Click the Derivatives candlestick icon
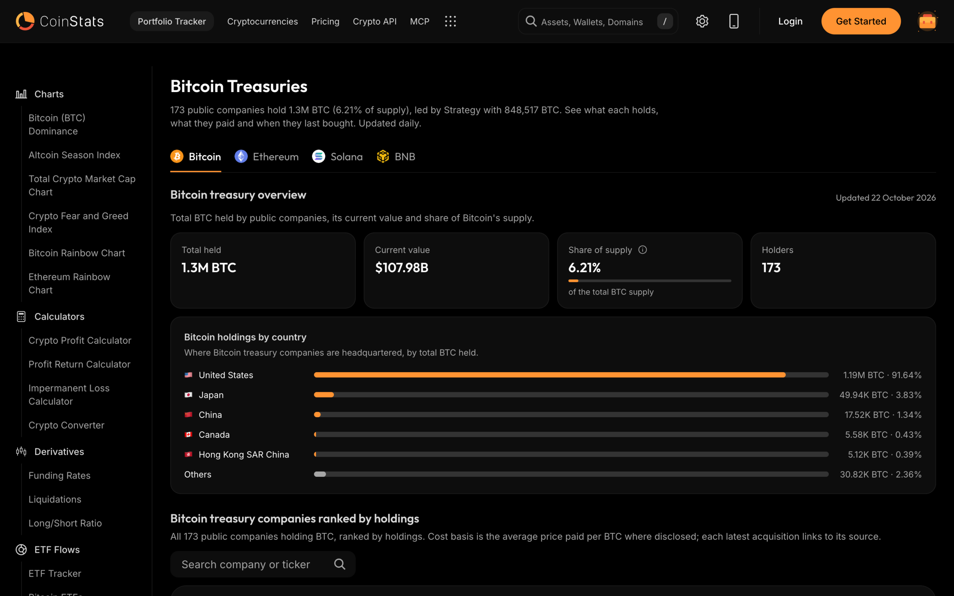954x596 pixels. (x=21, y=451)
